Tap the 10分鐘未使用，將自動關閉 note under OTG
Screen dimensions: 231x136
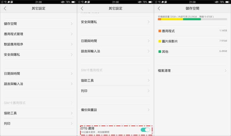tap(95, 132)
